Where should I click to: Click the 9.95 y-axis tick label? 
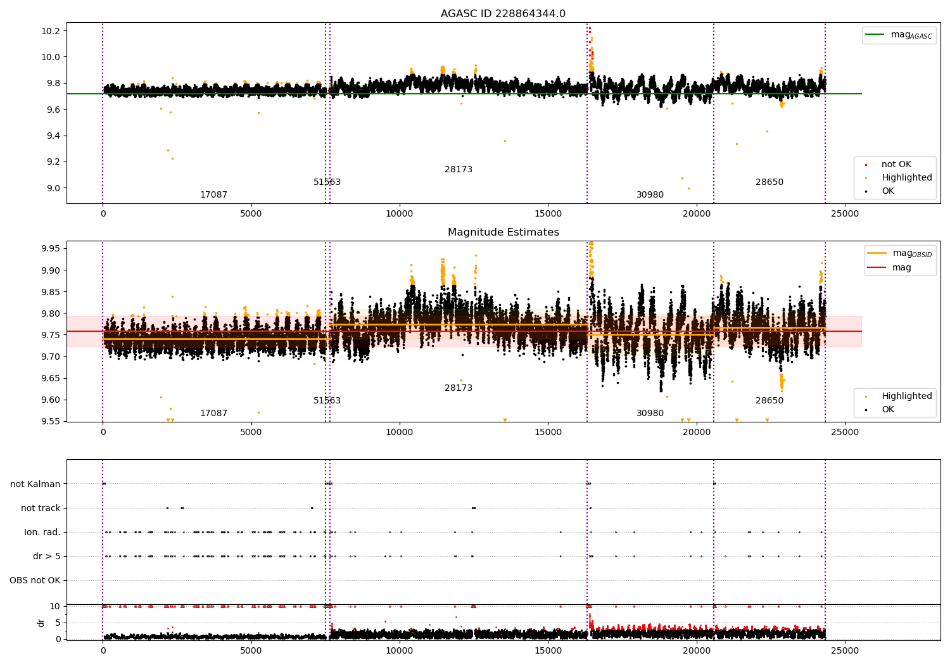tap(51, 248)
